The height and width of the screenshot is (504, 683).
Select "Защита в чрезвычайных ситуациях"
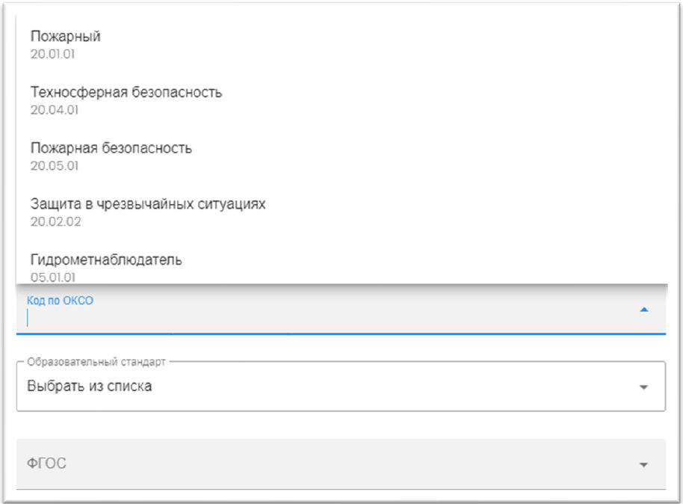[x=148, y=203]
